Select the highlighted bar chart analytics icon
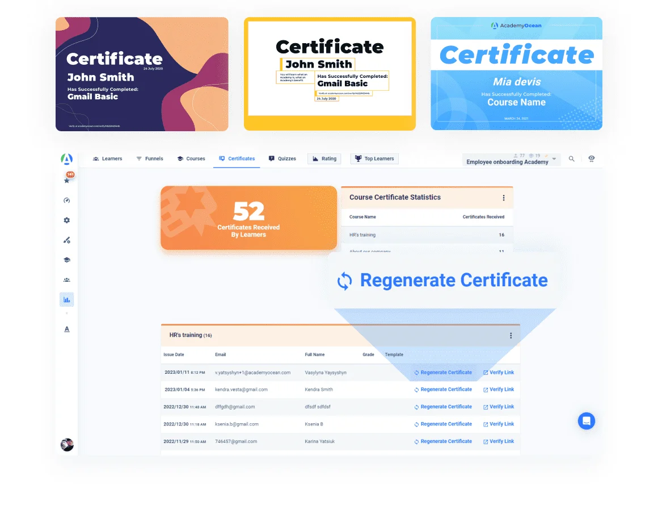The image size is (658, 526). [66, 299]
